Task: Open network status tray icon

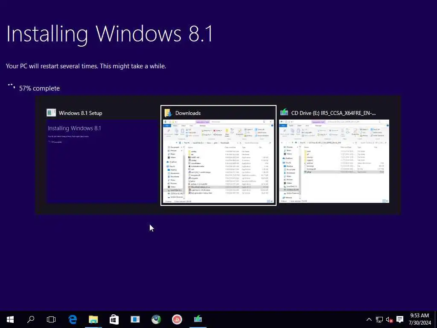Action: pyautogui.click(x=379, y=319)
